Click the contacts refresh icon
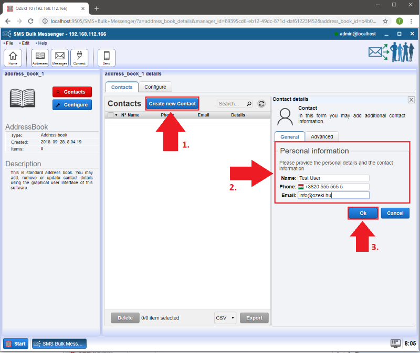 coord(261,104)
